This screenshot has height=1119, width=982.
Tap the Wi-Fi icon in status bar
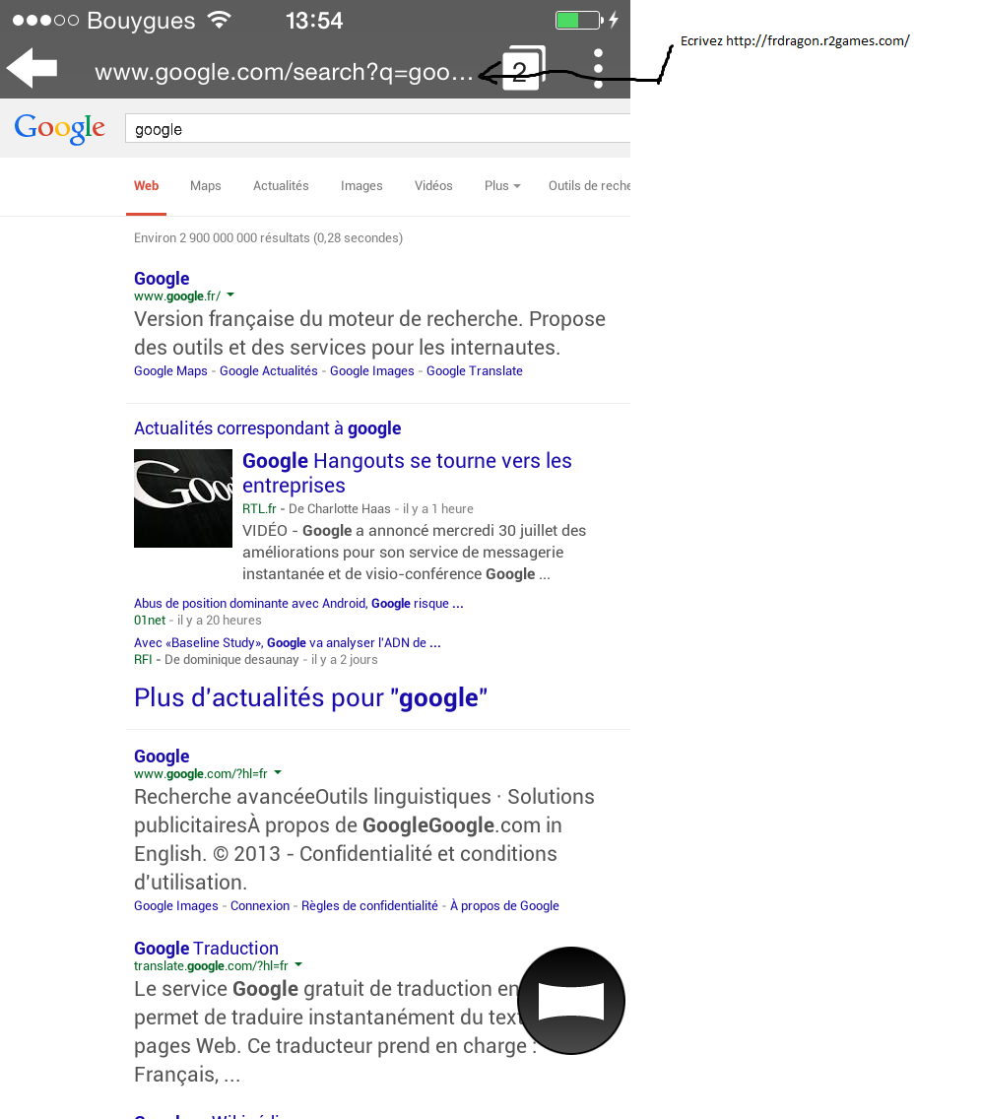point(220,20)
